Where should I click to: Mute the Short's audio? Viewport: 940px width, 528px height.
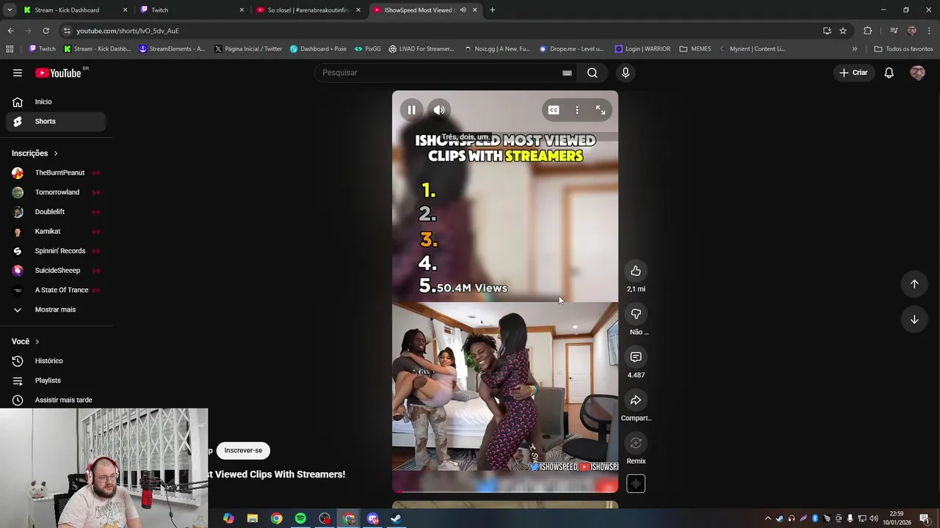coord(439,110)
